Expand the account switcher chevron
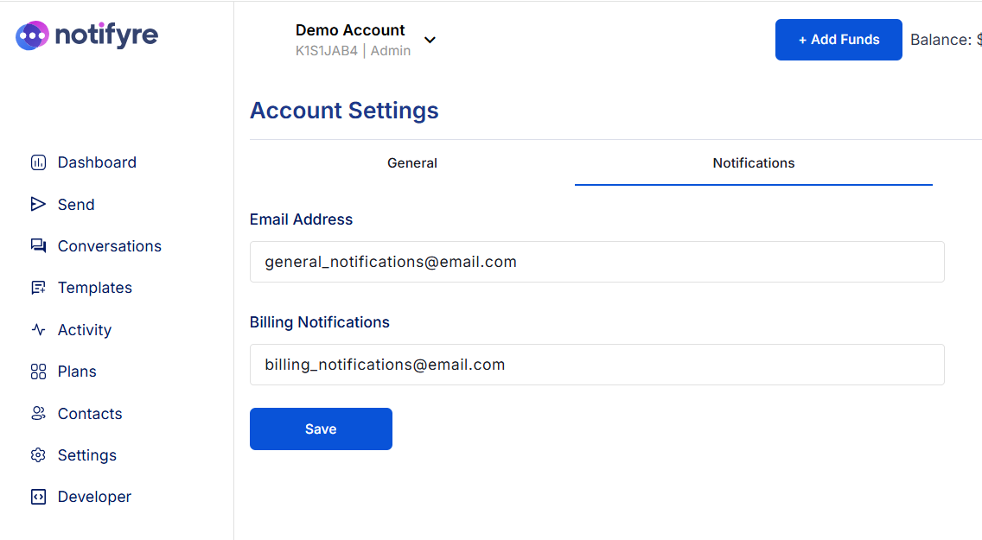The height and width of the screenshot is (540, 982). pyautogui.click(x=430, y=40)
